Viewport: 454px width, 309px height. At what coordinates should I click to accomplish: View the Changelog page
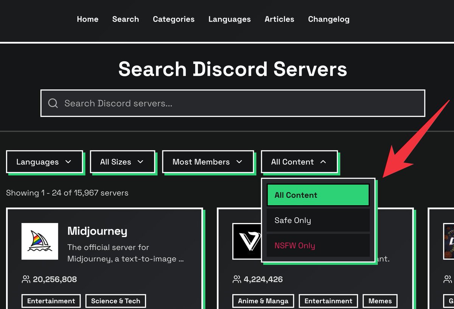329,19
